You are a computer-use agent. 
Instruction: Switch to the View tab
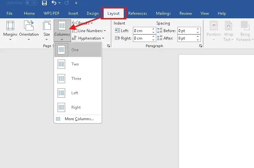[205, 13]
